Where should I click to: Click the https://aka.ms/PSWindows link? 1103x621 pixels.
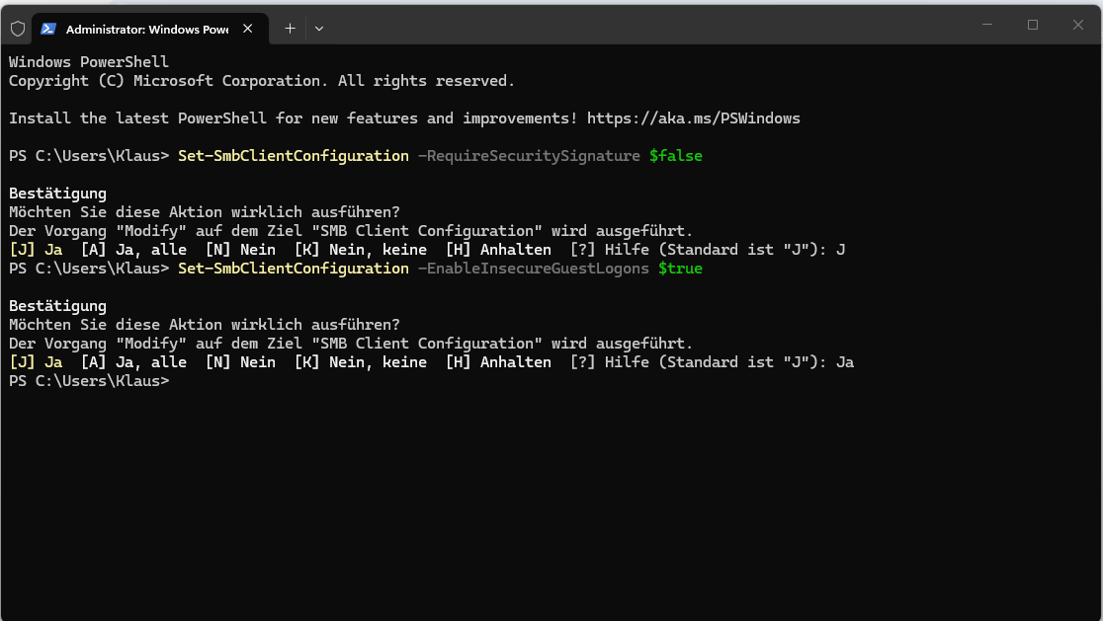tap(694, 118)
